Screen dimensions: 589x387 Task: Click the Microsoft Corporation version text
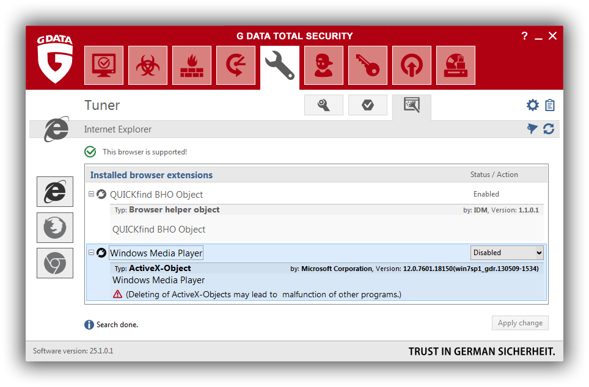coord(414,269)
